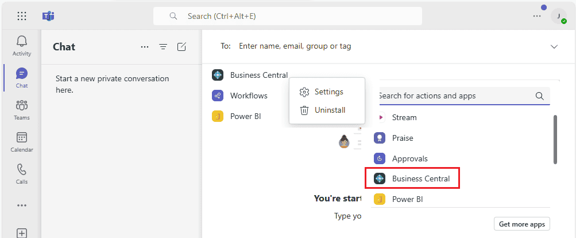Click the apps list vertical scrollbar
The height and width of the screenshot is (238, 576).
[x=555, y=139]
